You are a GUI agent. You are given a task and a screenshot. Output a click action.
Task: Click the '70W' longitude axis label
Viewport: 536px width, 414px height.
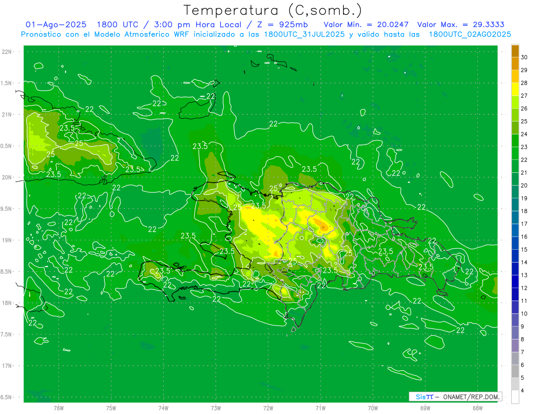[x=373, y=408]
